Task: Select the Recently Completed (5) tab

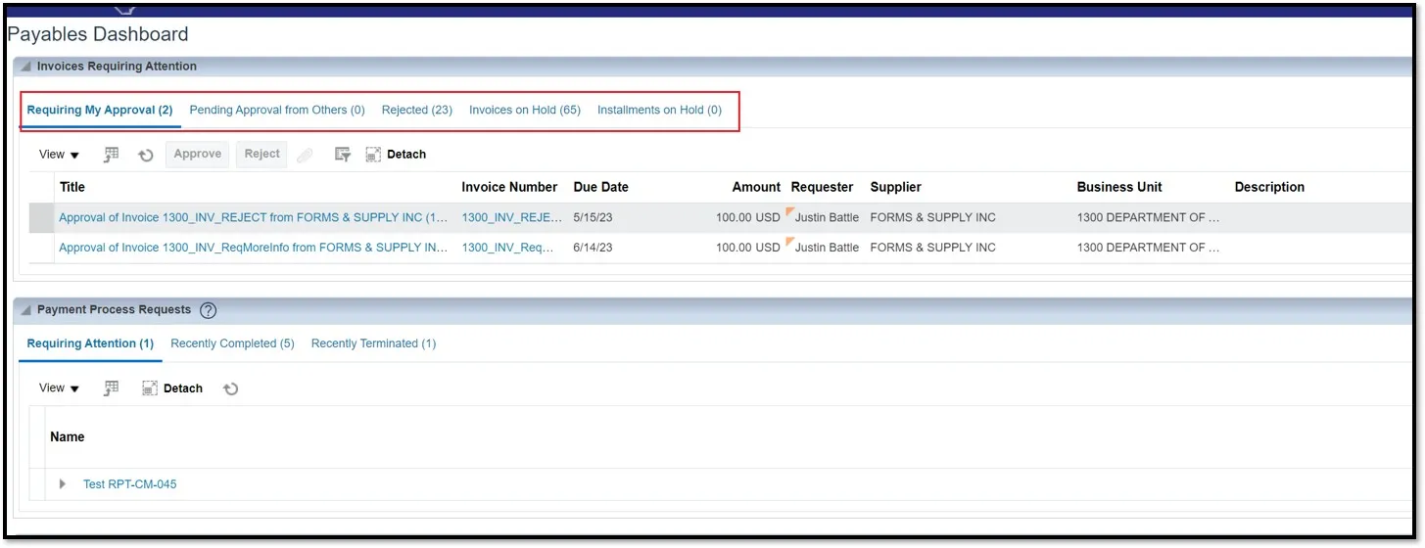Action: tap(232, 343)
